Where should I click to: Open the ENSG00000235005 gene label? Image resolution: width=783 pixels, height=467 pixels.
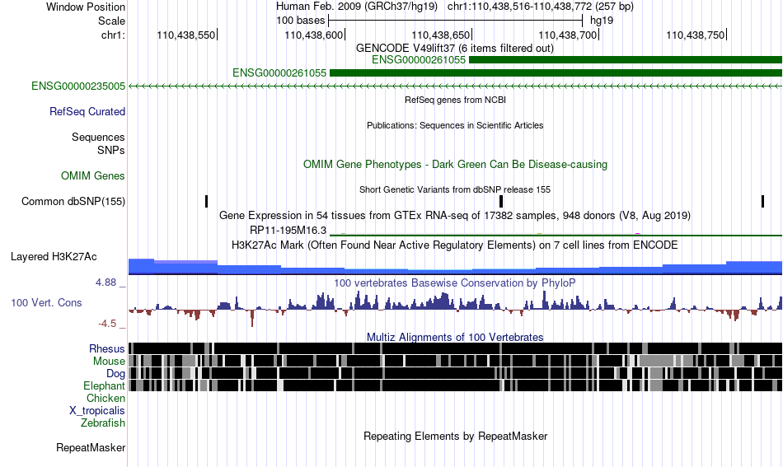click(x=78, y=86)
